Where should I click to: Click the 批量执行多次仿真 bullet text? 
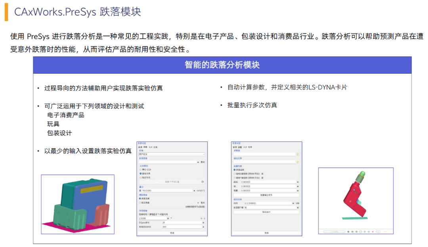(252, 105)
